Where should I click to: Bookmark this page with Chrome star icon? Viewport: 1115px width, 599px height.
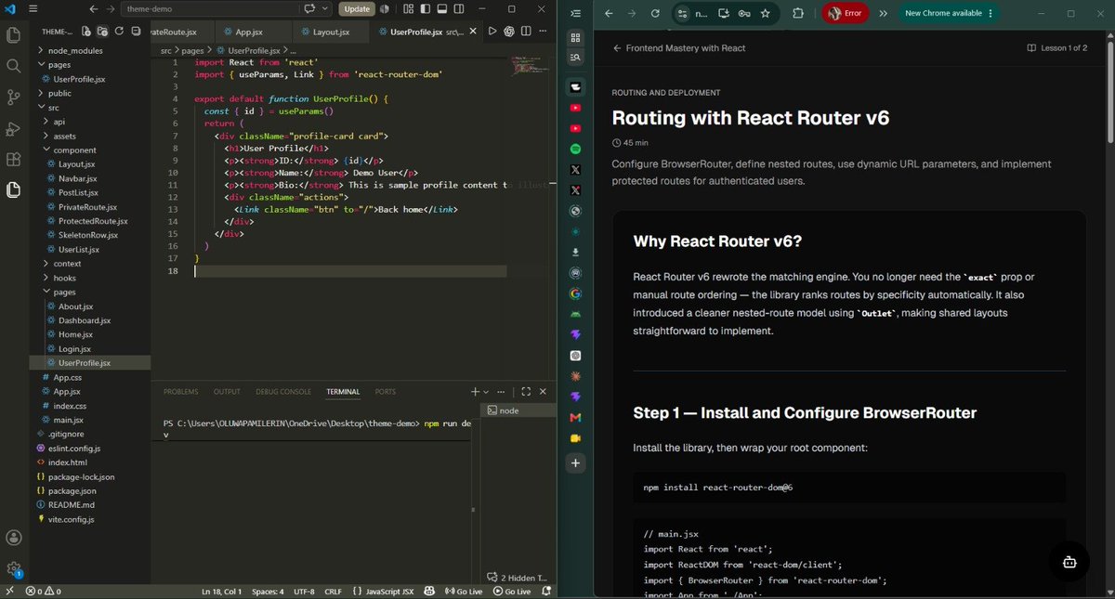click(765, 14)
